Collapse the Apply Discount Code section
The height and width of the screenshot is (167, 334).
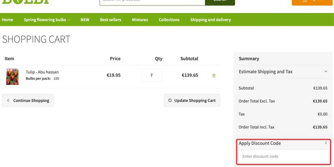[326, 143]
